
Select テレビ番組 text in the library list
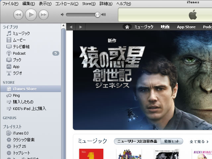21,47
